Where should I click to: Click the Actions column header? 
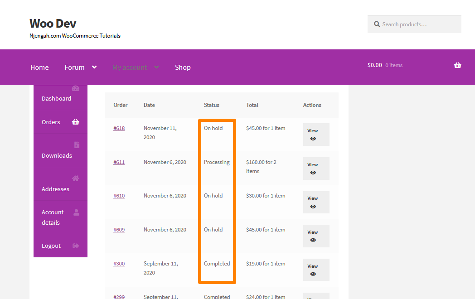(312, 105)
